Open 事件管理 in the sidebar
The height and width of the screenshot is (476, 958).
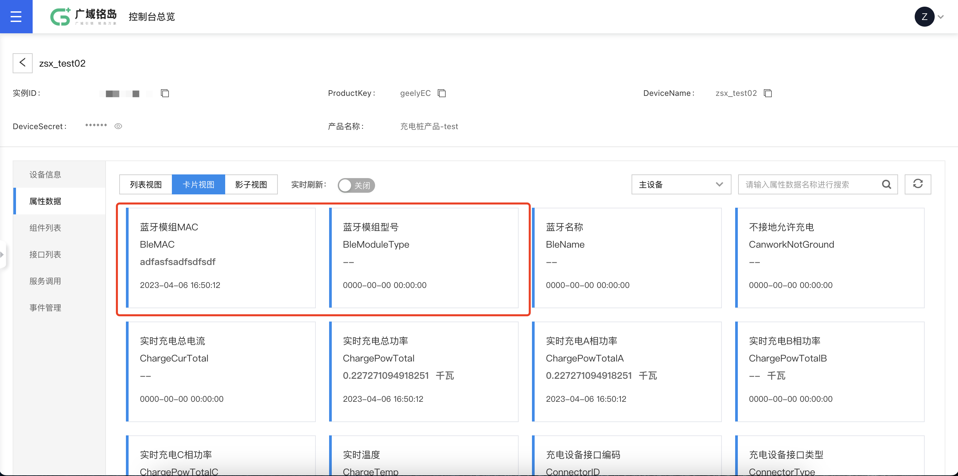[60, 308]
